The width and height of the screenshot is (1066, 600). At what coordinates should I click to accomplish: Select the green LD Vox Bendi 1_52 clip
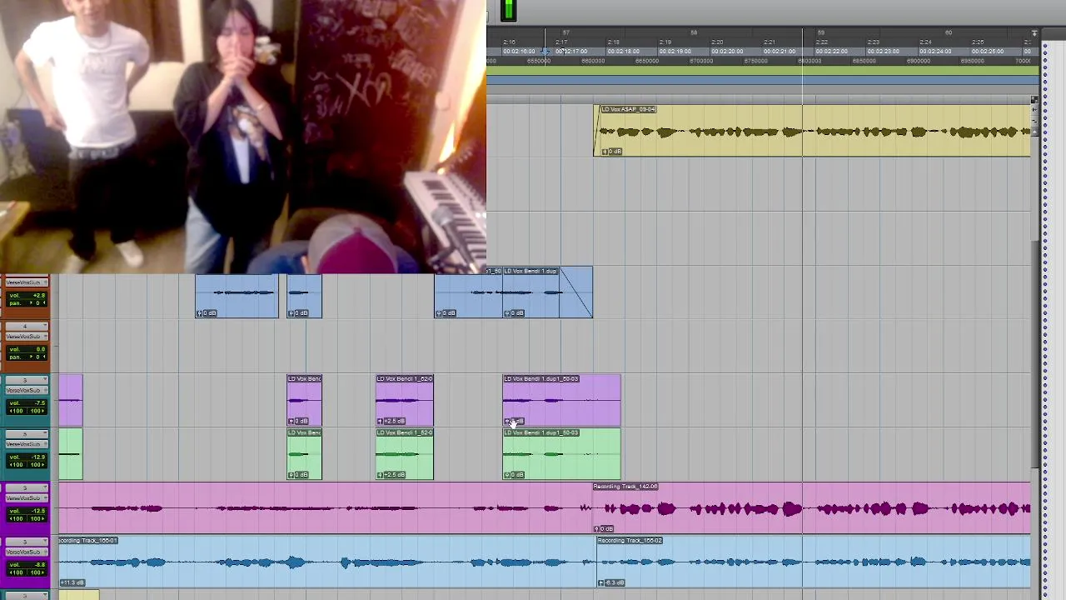[404, 455]
